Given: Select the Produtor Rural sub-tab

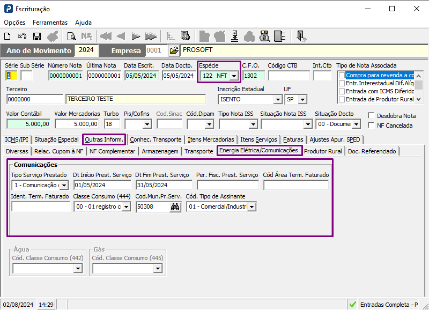Looking at the screenshot, I should [x=323, y=151].
